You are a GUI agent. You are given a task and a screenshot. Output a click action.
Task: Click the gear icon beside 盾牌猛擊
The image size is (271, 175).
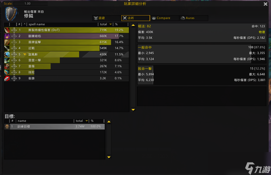pos(14,42)
